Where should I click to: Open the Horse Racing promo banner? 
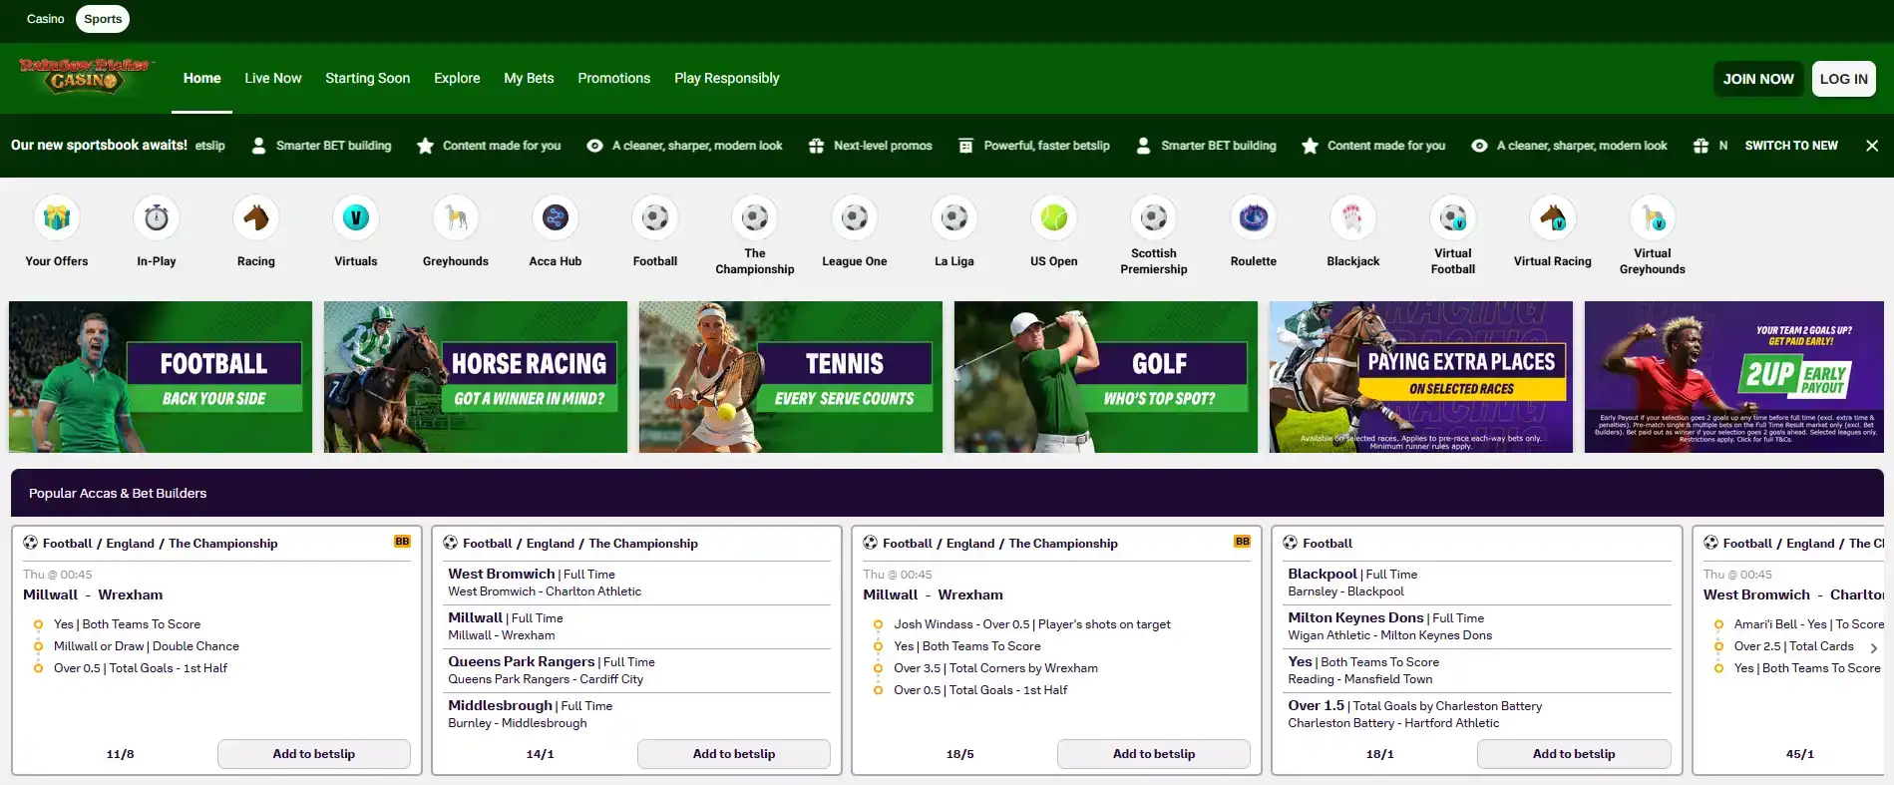[476, 377]
